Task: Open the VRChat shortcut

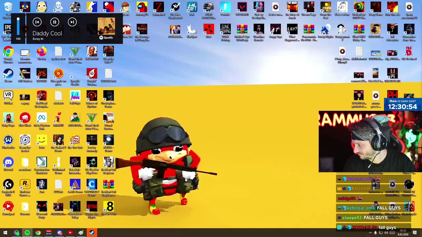Action: [x=8, y=98]
